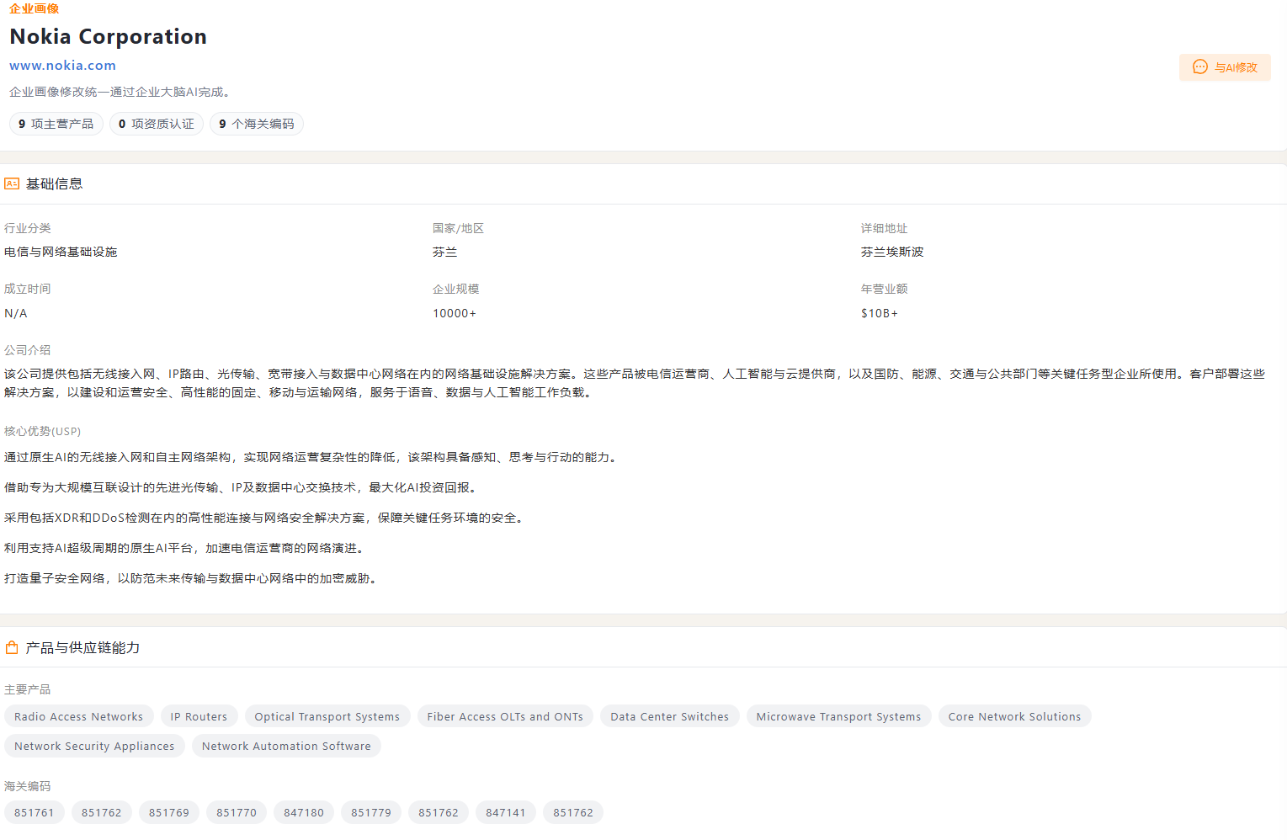The height and width of the screenshot is (840, 1287).
Task: Click the USP line starting 借助专为大规模互联设计
Action: point(242,487)
